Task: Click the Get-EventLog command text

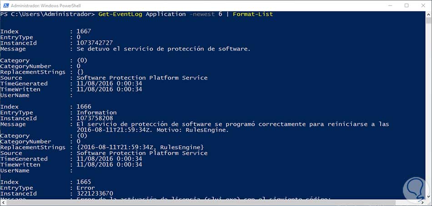Action: click(x=120, y=14)
